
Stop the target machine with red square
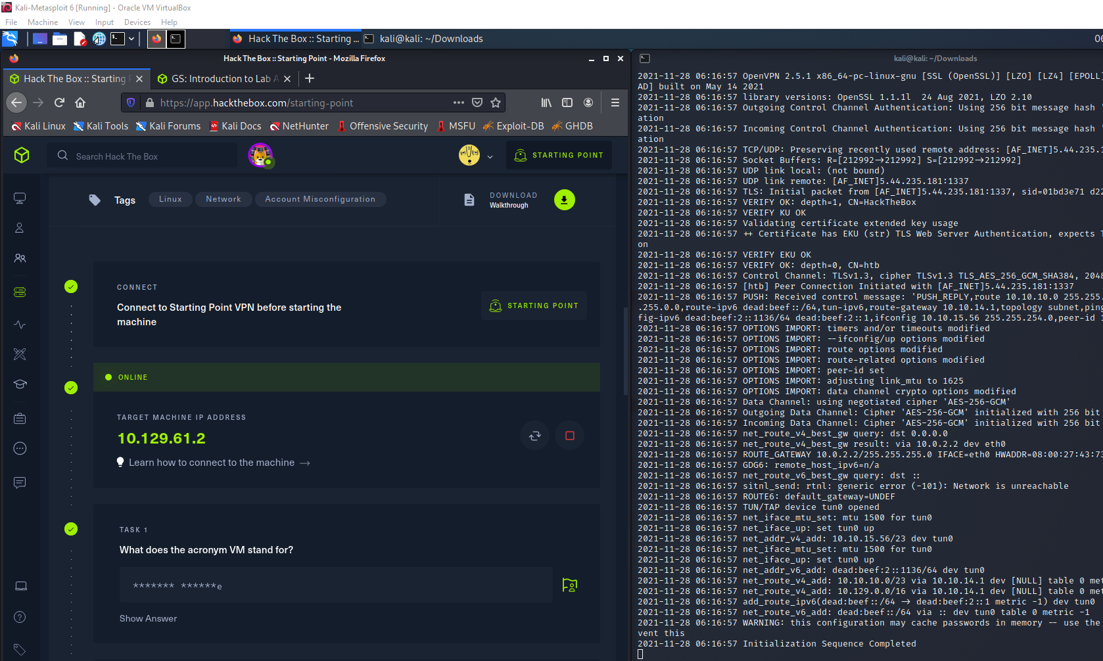570,436
